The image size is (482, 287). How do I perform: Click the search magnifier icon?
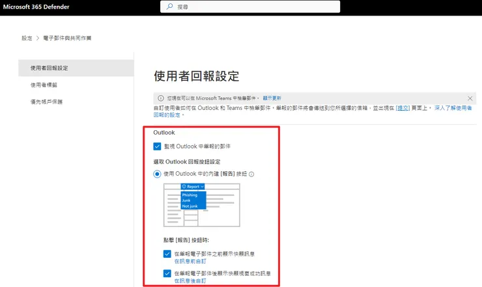pyautogui.click(x=169, y=7)
